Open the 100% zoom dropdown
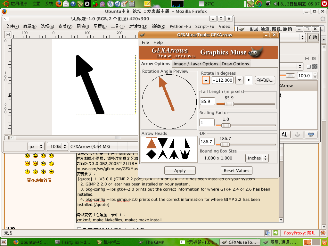This screenshot has width=328, height=246. pos(58,146)
